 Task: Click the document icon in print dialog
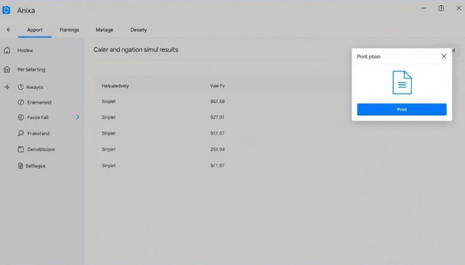tap(402, 82)
